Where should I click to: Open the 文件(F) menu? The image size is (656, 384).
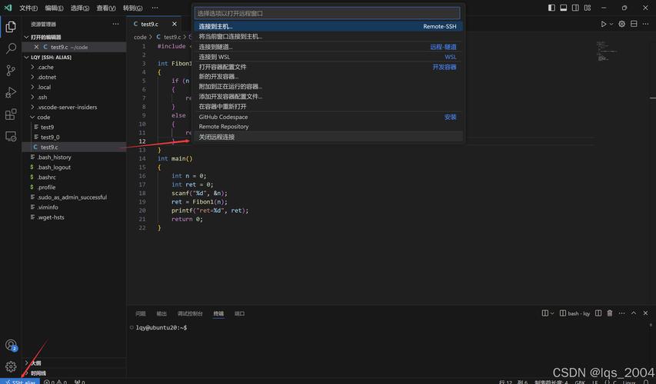[x=28, y=8]
